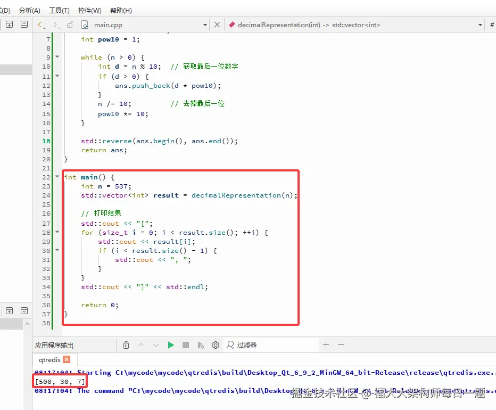The height and width of the screenshot is (410, 496).
Task: Click the main.cpp file icon
Action: click(x=85, y=24)
